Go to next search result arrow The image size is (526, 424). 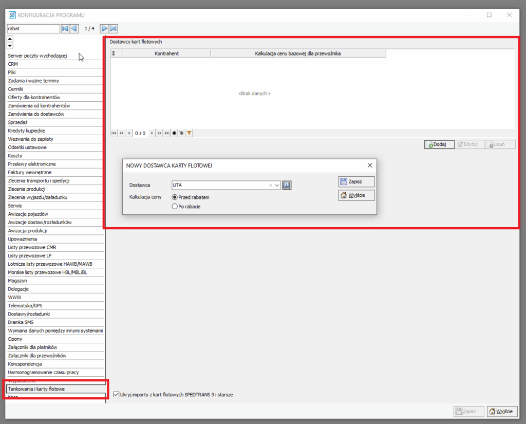pos(104,29)
